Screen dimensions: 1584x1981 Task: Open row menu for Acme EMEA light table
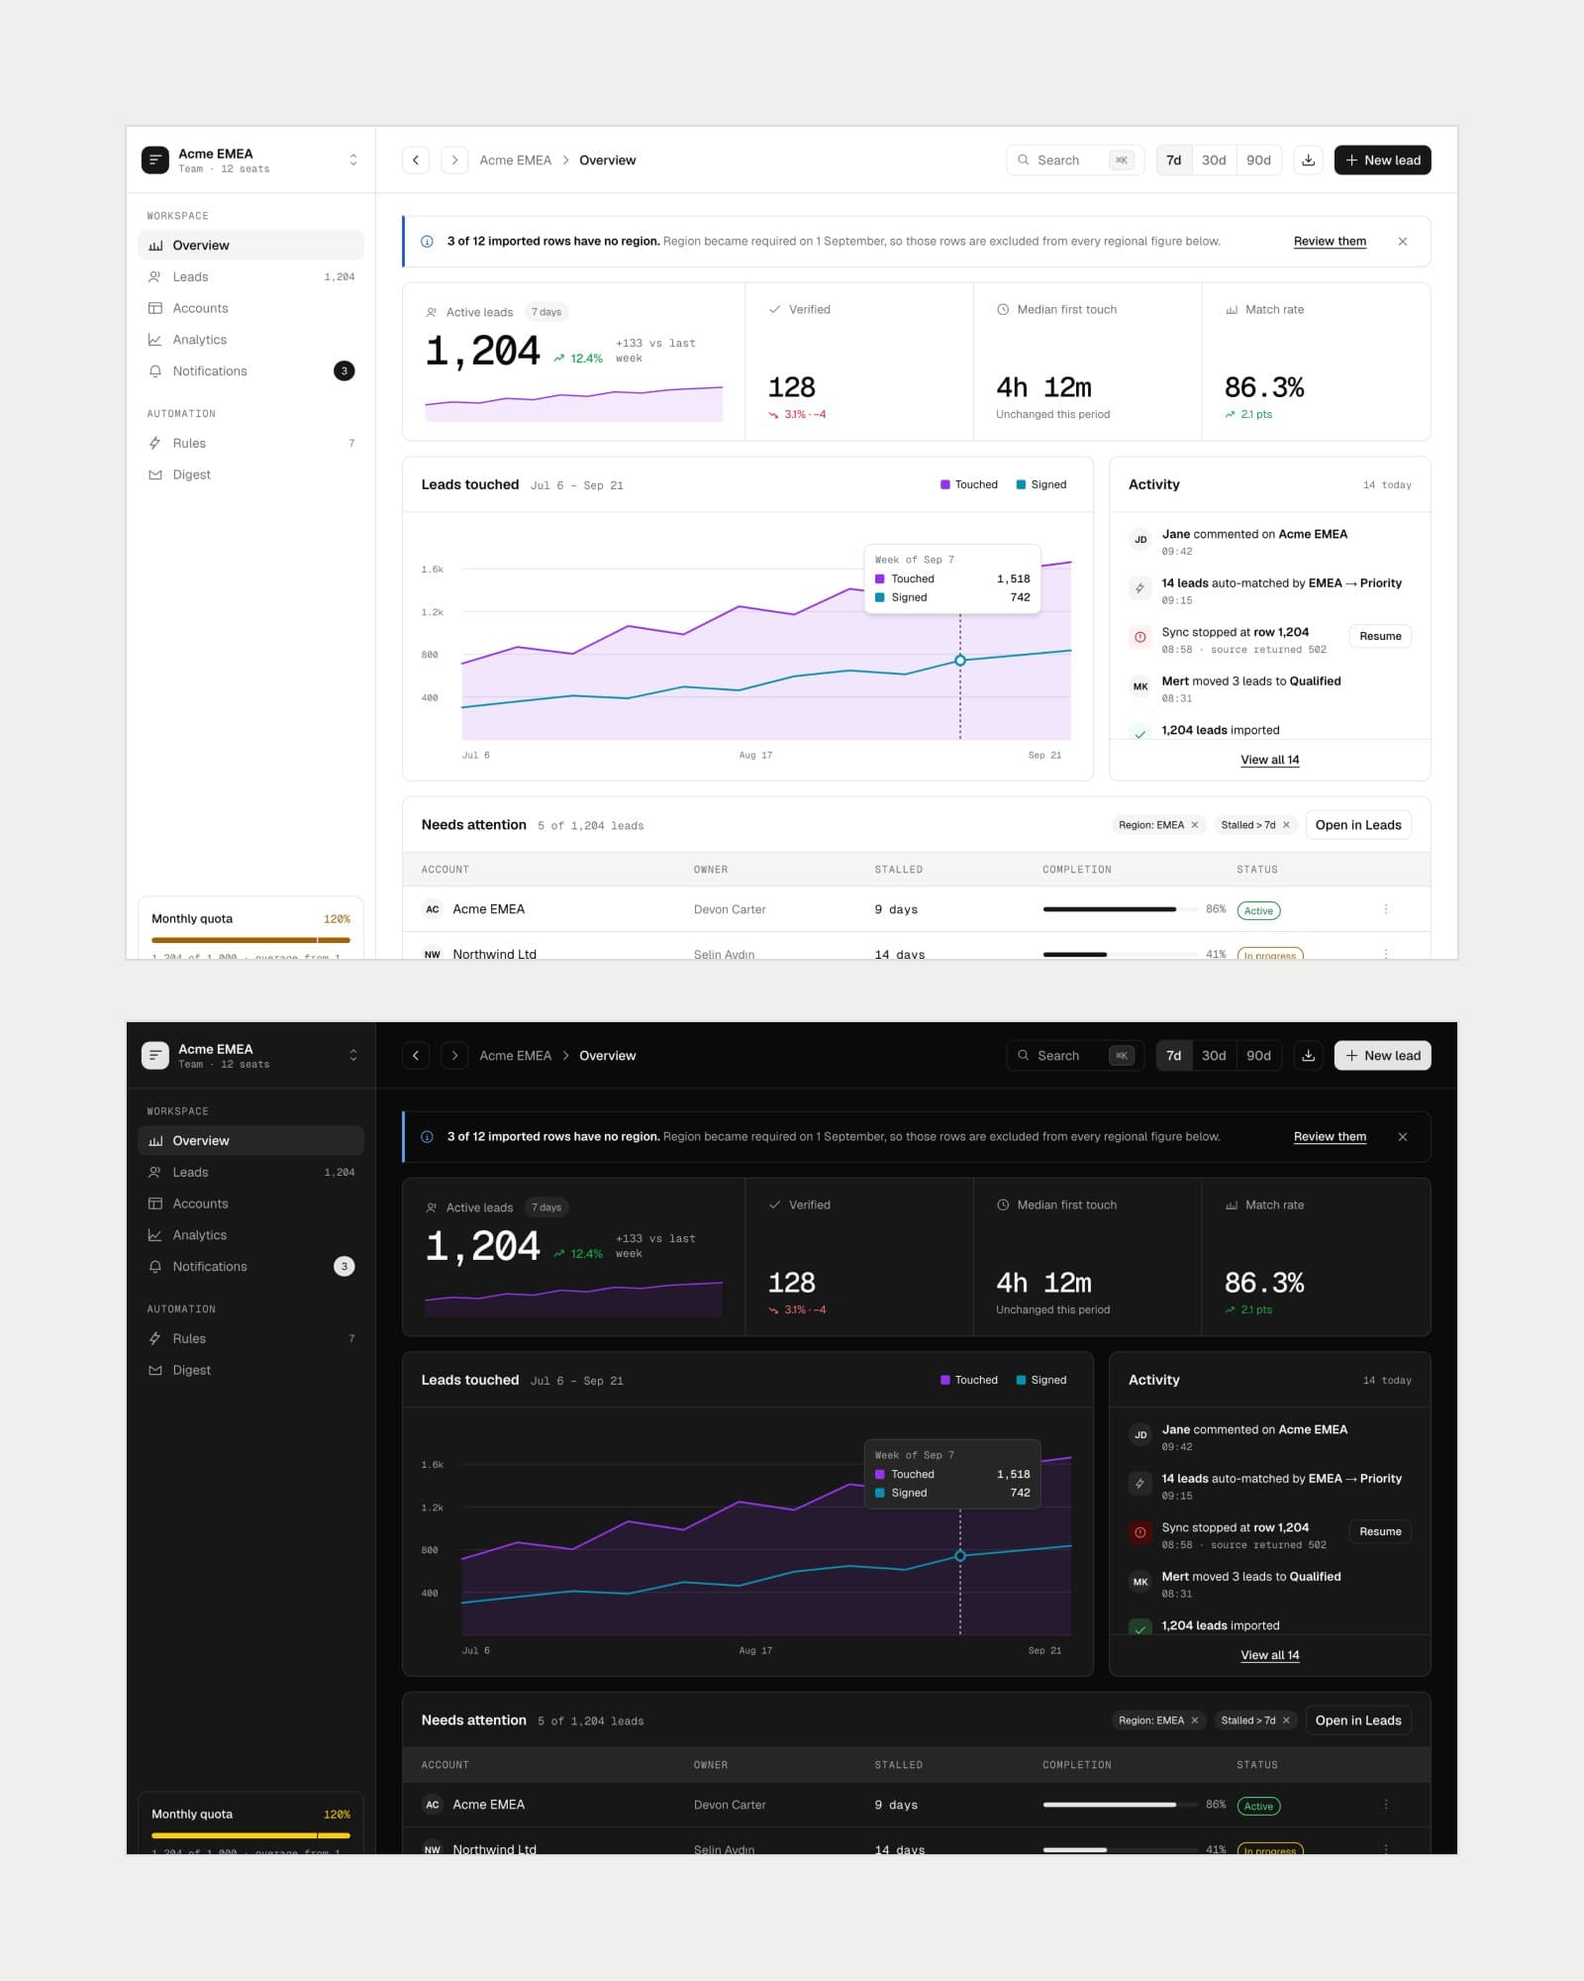[1386, 909]
